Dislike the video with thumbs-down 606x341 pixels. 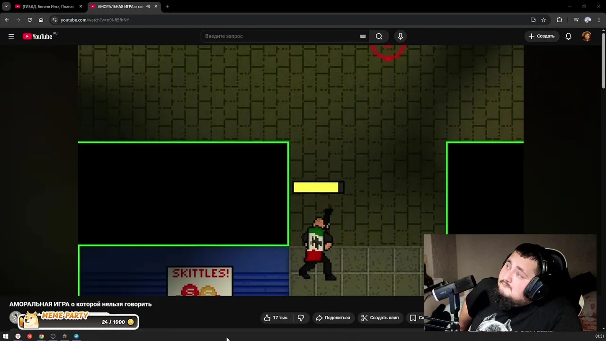click(x=301, y=318)
